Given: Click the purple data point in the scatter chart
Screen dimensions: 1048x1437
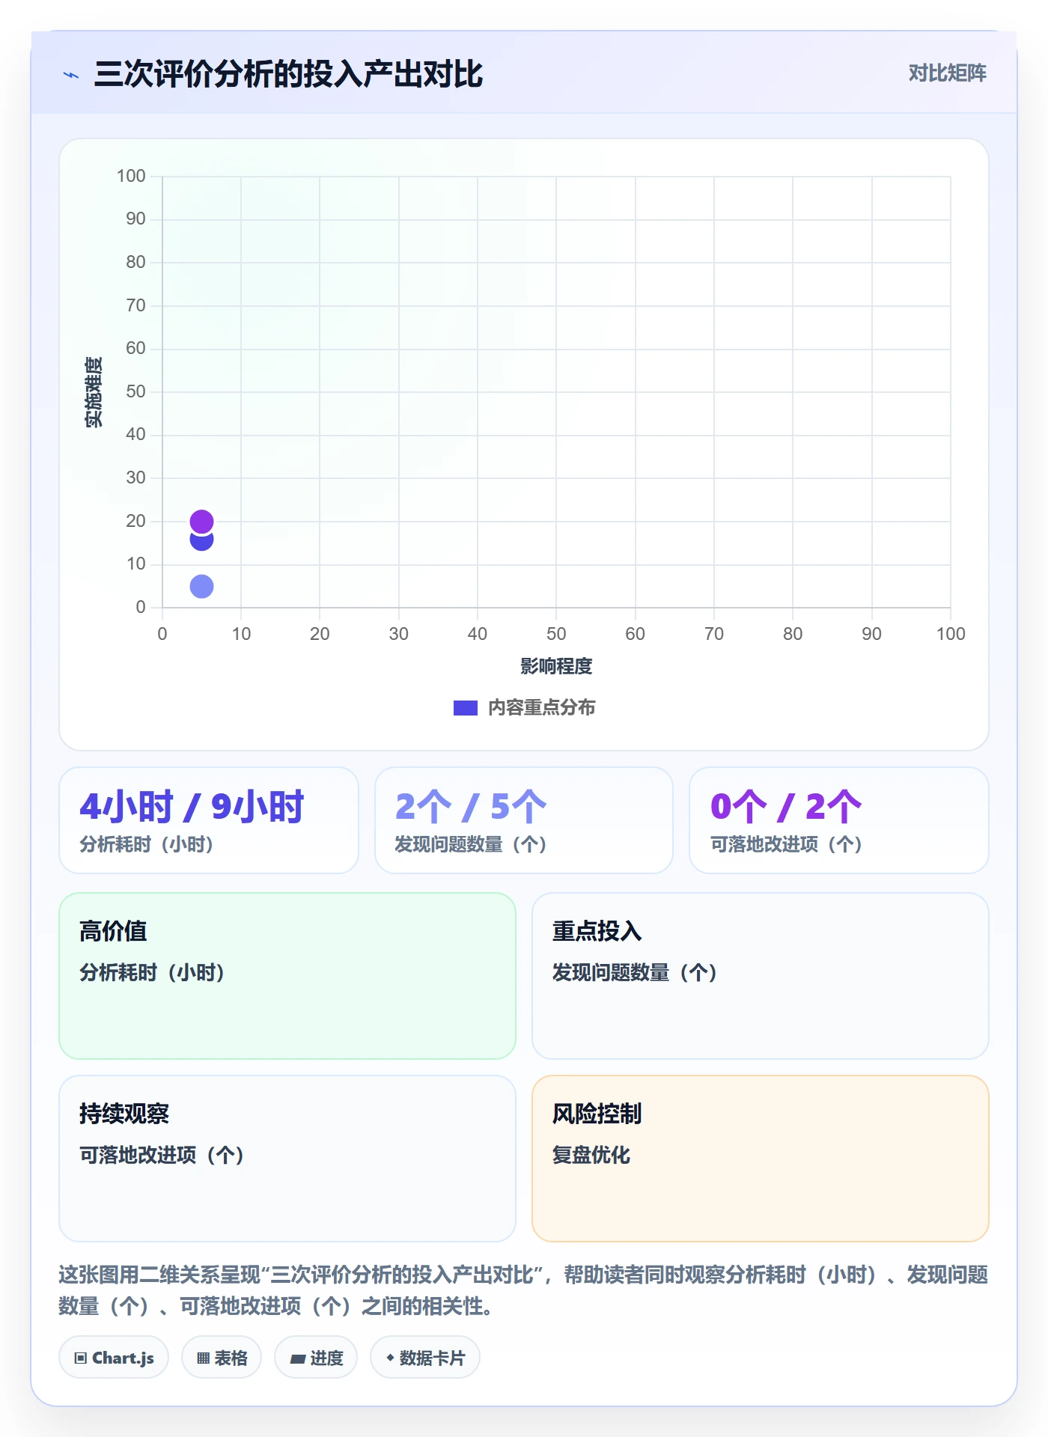Looking at the screenshot, I should [201, 521].
